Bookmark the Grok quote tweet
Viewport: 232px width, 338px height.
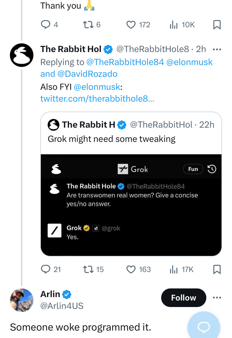(217, 269)
